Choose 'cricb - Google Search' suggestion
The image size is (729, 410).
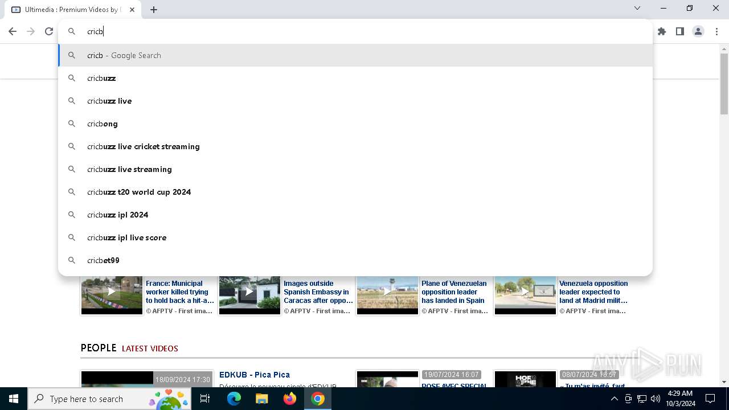pyautogui.click(x=355, y=55)
